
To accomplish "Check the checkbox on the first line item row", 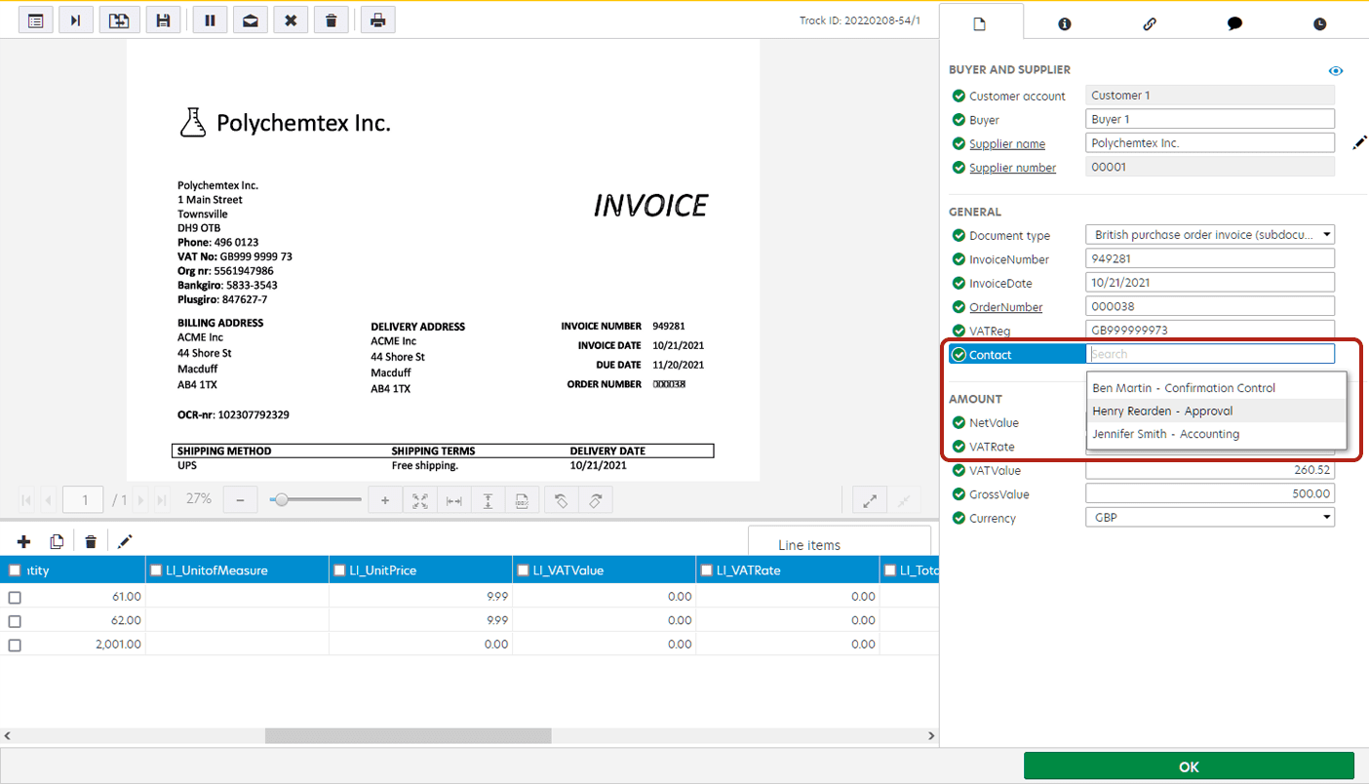I will click(x=15, y=597).
